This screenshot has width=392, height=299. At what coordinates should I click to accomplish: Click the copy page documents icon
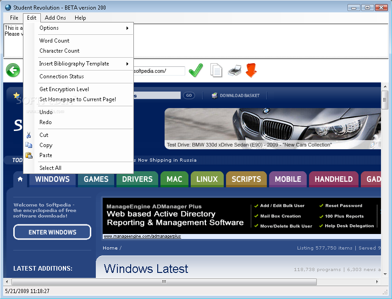(216, 71)
